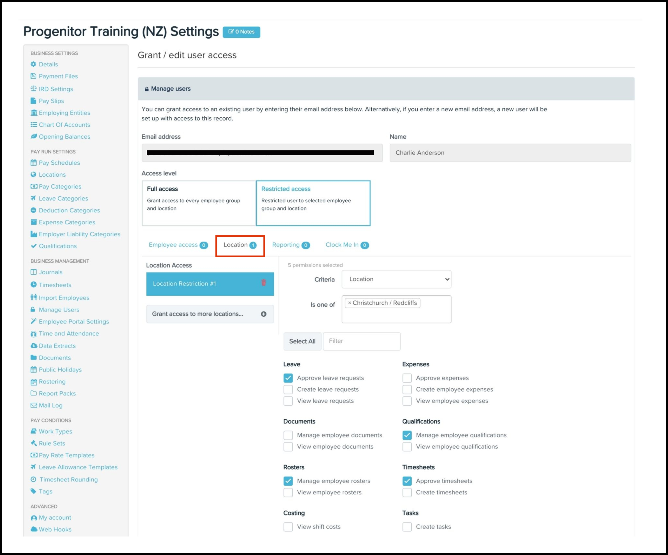The width and height of the screenshot is (668, 555).
Task: Click the plane icon beside Leave Categories
Action: point(33,198)
